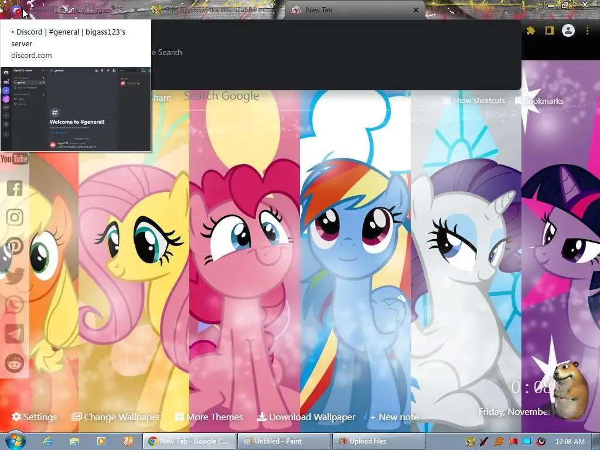Click Show Shortcuts

[474, 101]
